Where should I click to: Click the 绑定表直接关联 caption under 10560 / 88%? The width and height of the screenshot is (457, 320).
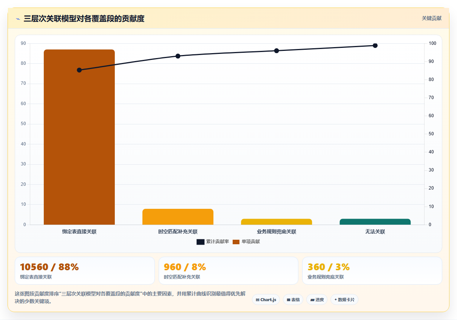36,277
